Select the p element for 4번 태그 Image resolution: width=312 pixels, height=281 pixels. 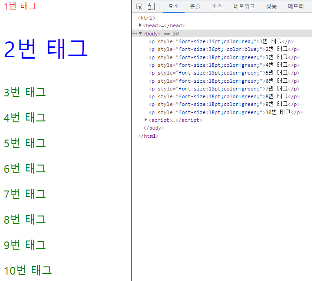[x=224, y=65]
